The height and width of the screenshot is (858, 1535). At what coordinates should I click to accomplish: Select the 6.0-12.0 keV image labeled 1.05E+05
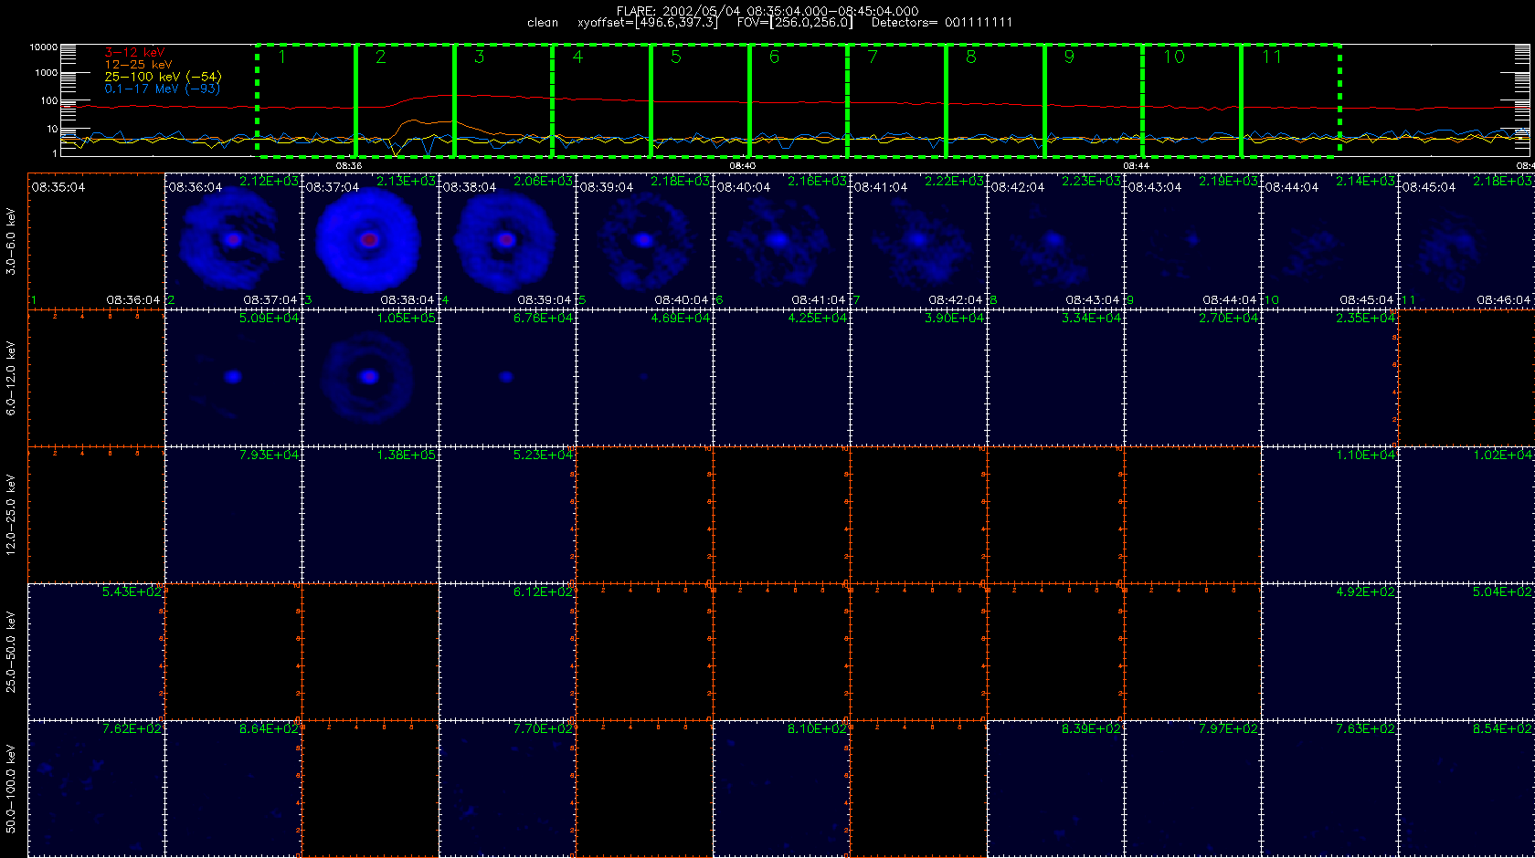(x=370, y=377)
